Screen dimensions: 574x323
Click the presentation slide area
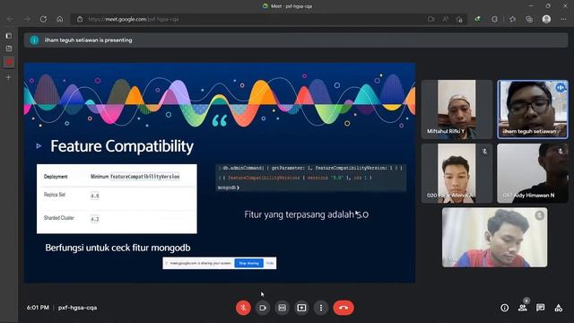220,172
